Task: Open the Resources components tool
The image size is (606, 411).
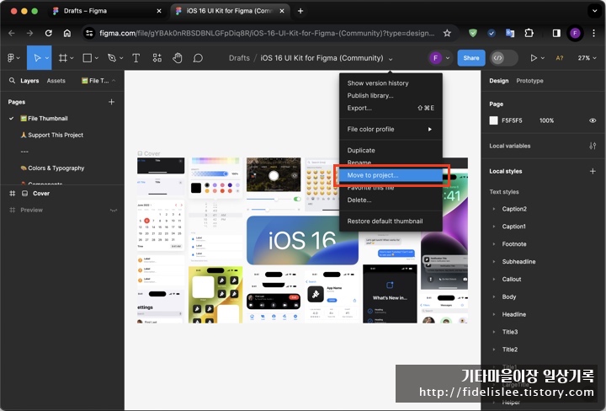Action: (157, 58)
